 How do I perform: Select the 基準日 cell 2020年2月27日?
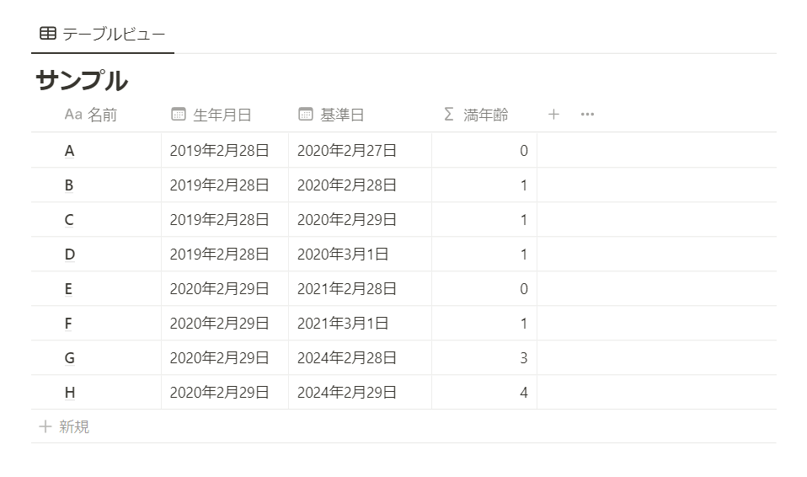tap(360, 150)
